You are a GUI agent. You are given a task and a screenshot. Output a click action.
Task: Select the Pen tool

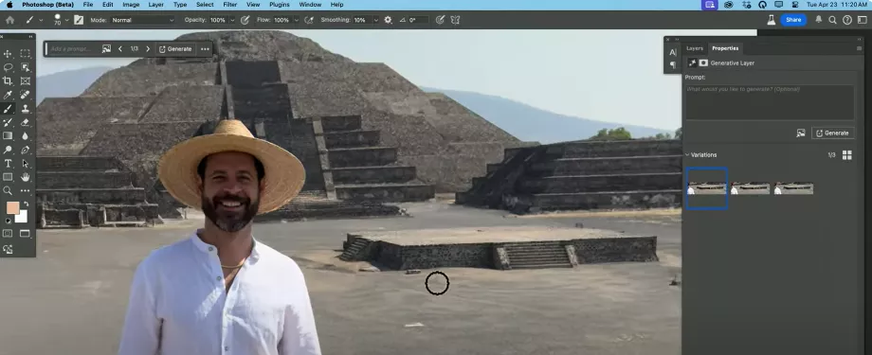(x=25, y=150)
